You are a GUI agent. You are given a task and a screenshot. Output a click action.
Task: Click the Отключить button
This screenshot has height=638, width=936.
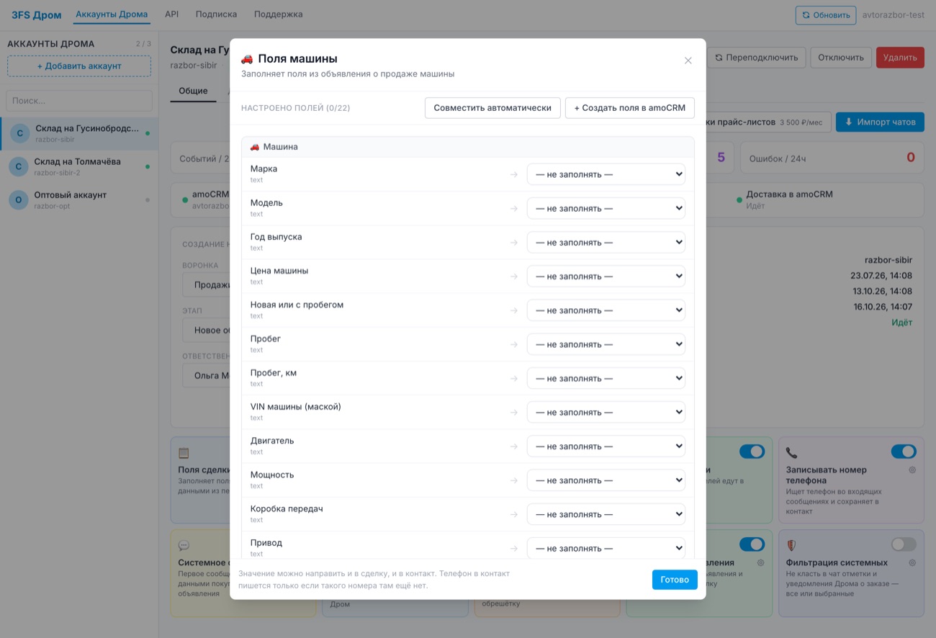(841, 58)
